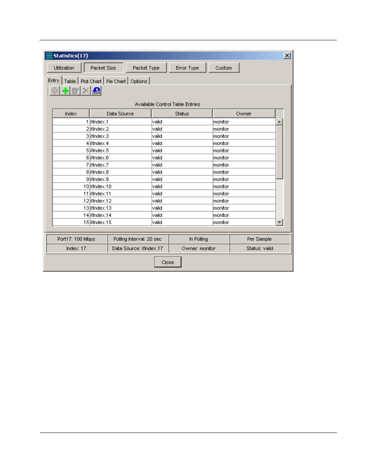Image resolution: width=366 pixels, height=474 pixels.
Task: Open the Plot Chart tab
Action: (x=91, y=81)
